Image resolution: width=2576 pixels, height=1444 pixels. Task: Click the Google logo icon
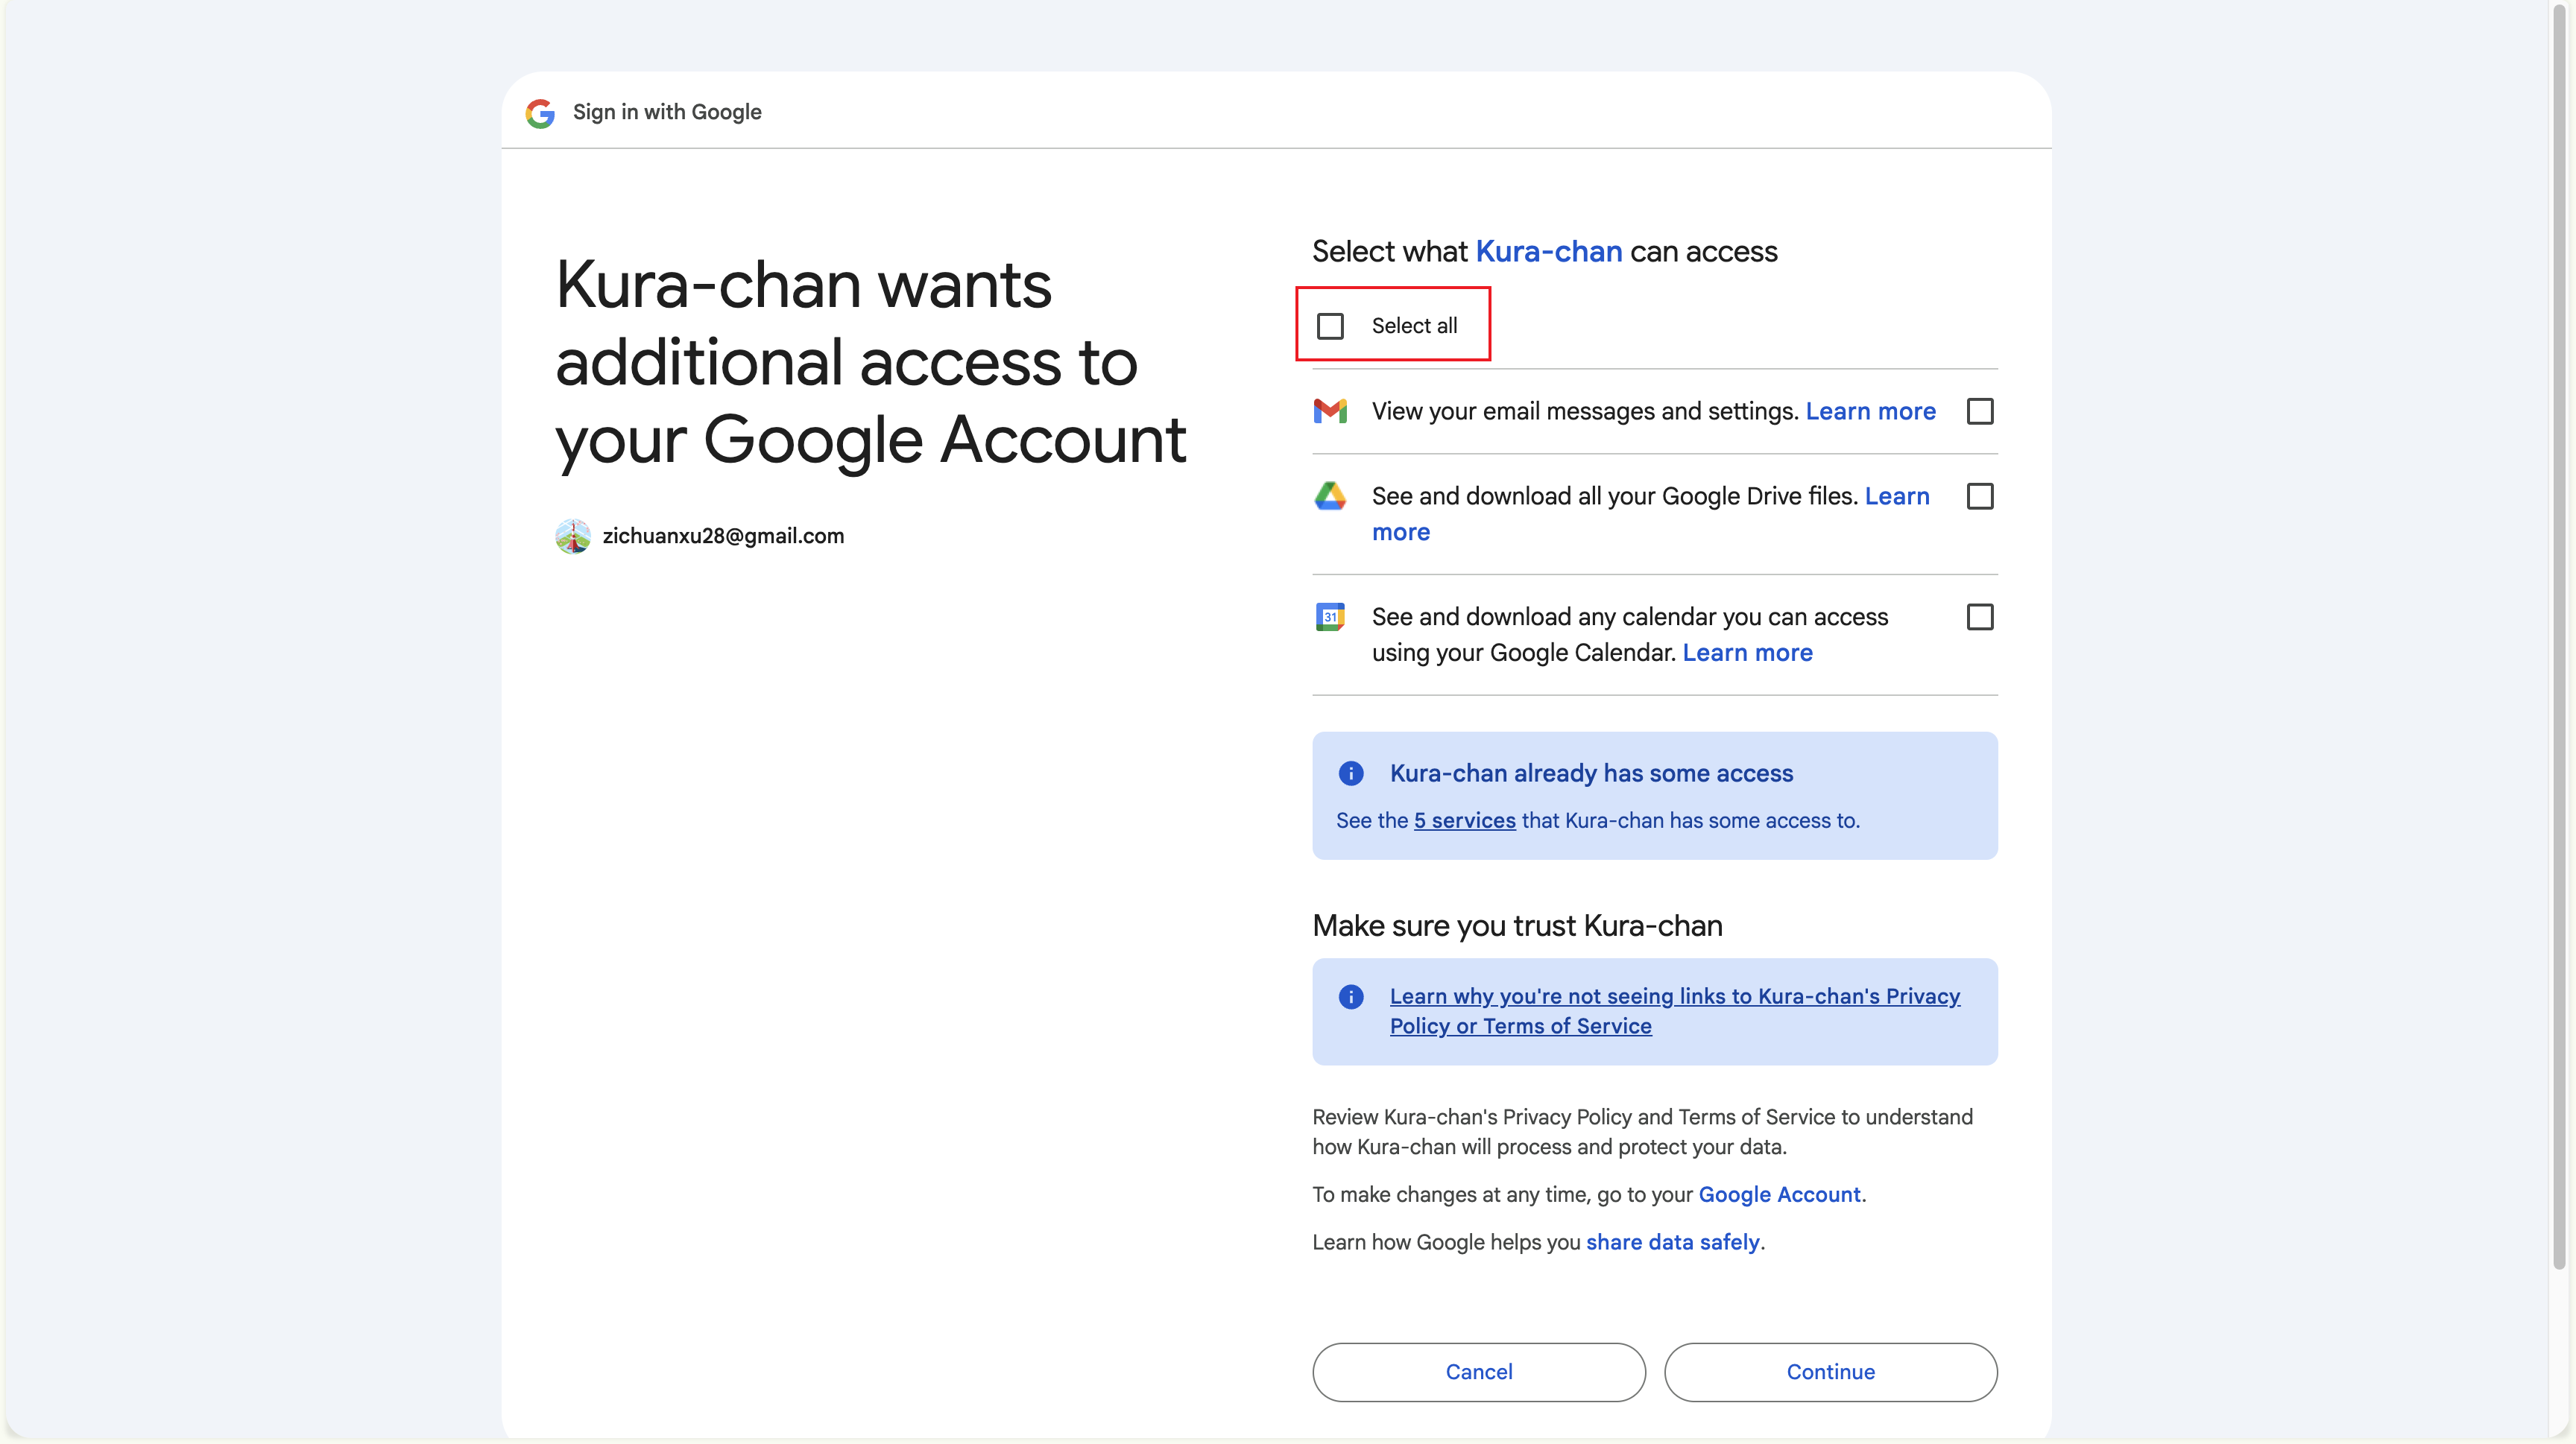[x=540, y=113]
